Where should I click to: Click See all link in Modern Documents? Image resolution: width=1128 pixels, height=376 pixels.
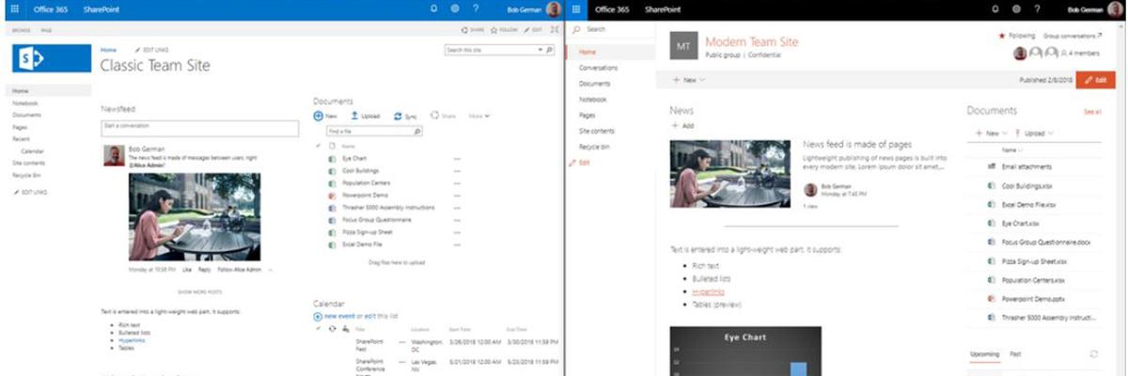(1092, 111)
